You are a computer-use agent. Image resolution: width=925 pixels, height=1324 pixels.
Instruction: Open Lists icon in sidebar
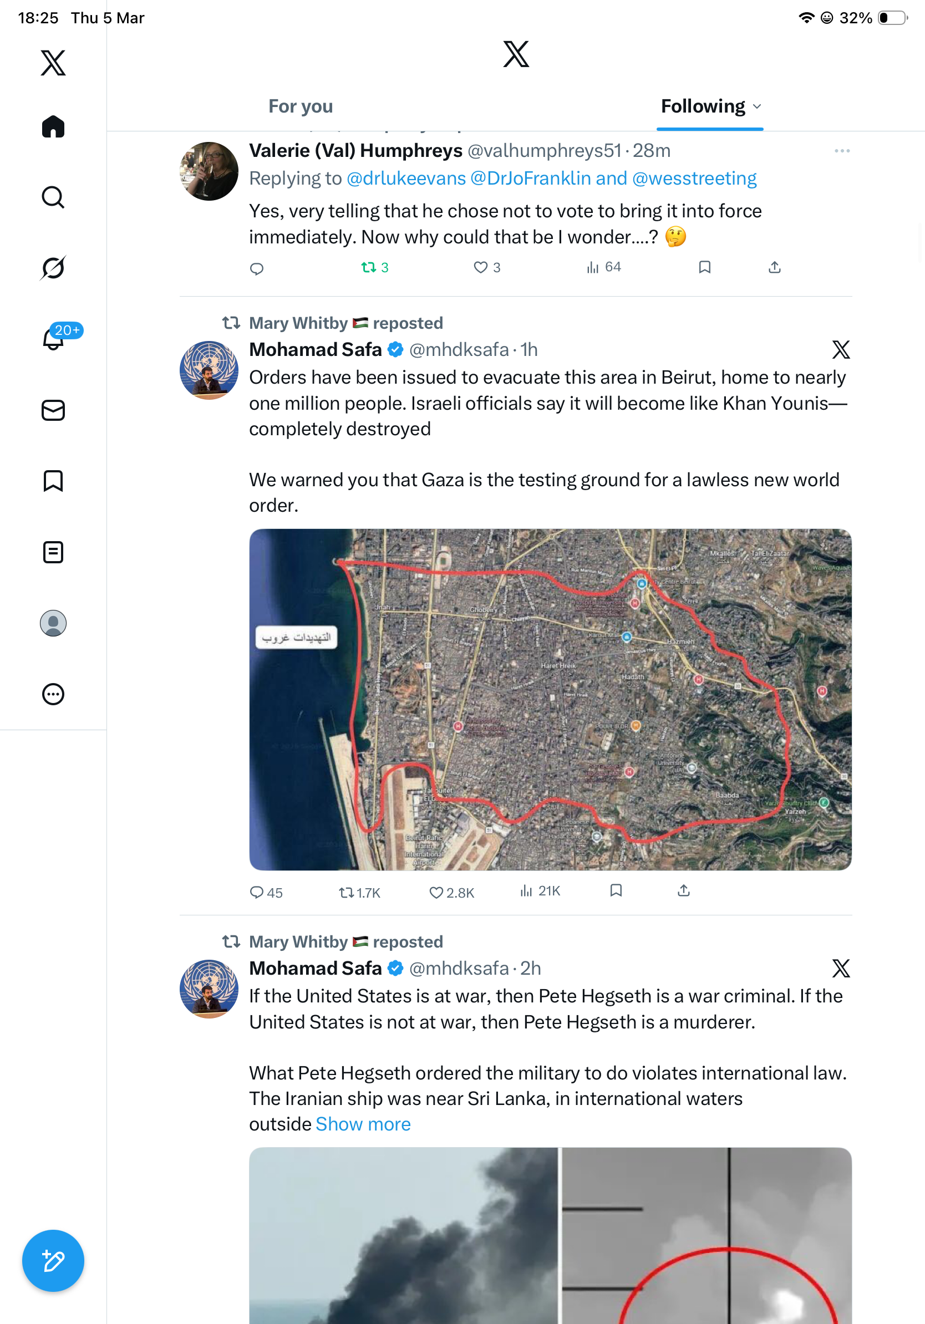tap(53, 552)
